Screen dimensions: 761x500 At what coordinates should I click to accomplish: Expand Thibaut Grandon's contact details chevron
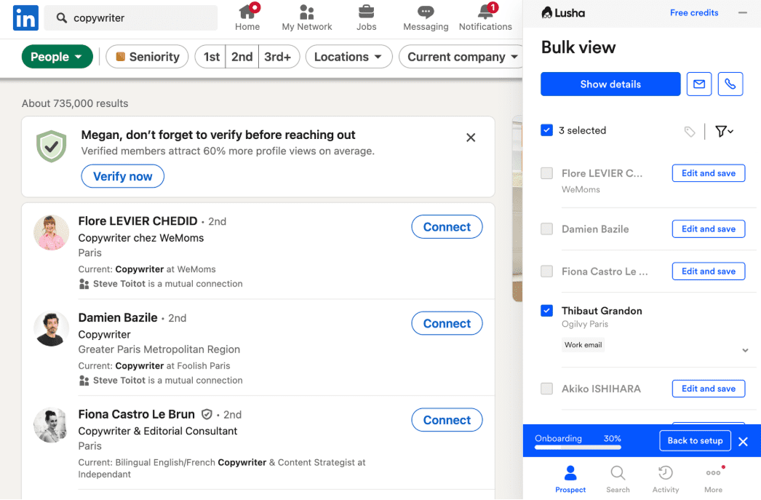pos(745,350)
